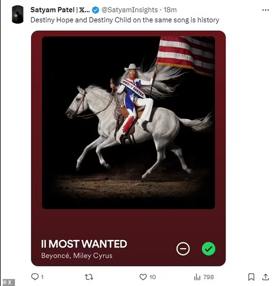Open the view analytics bar chart icon
The image size is (276, 286).
[x=197, y=277]
